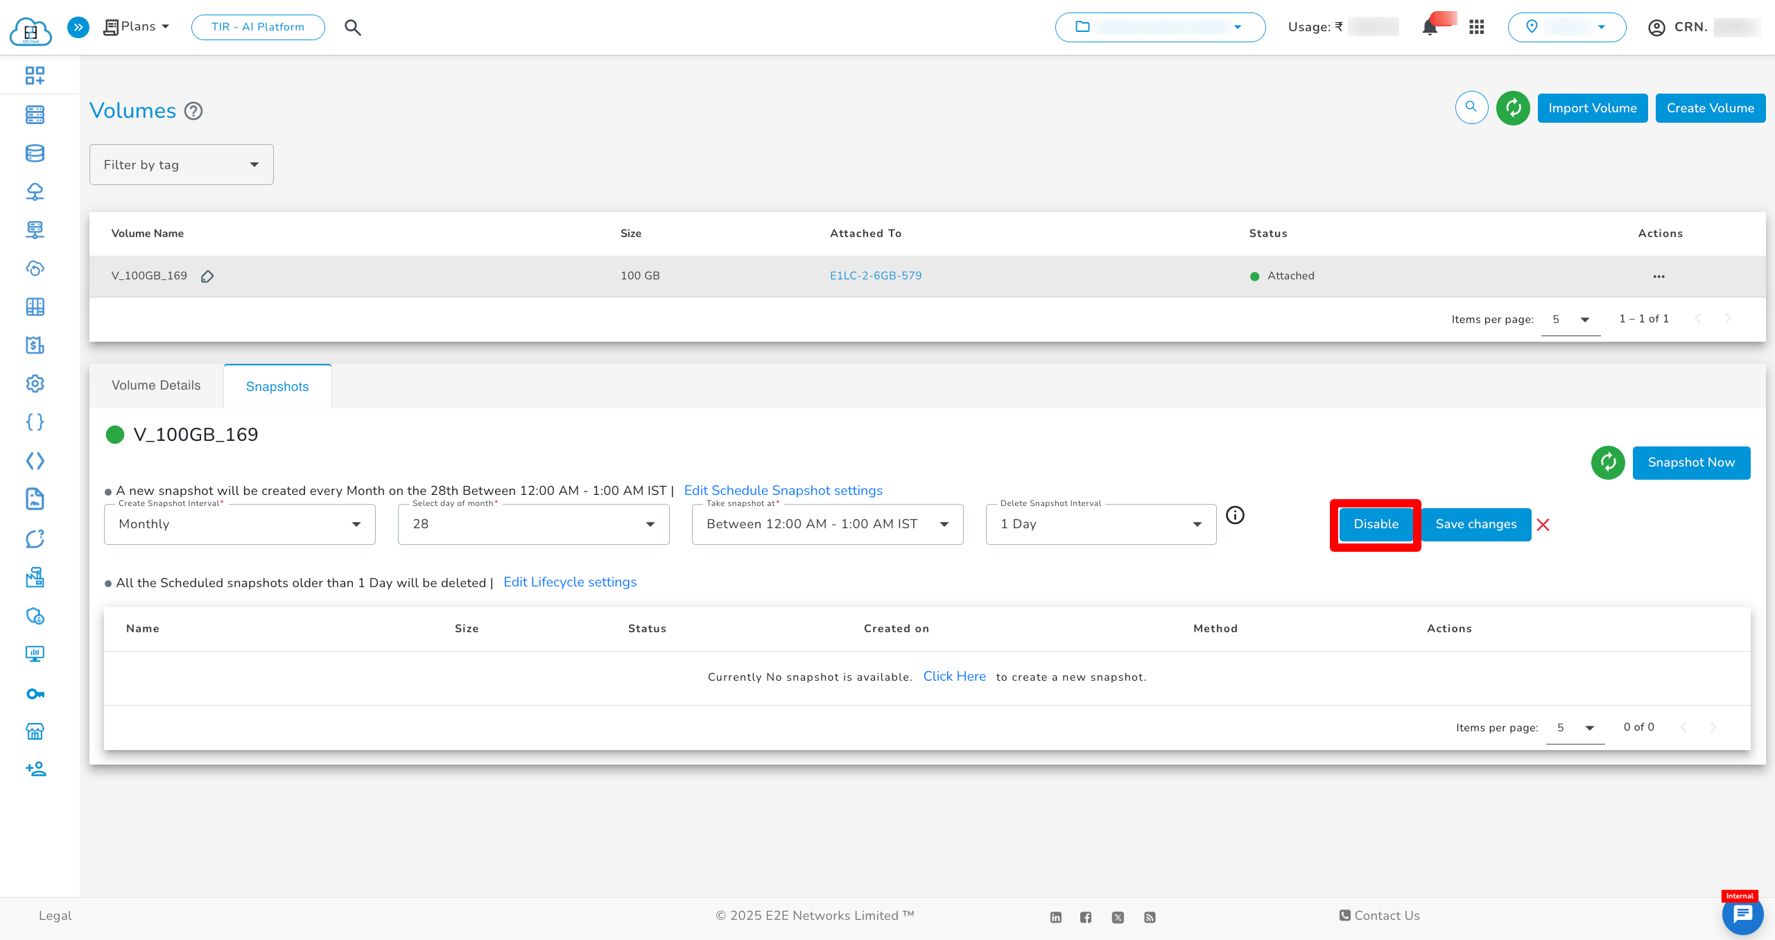The height and width of the screenshot is (940, 1775).
Task: Click the notification bell icon
Action: click(1430, 28)
